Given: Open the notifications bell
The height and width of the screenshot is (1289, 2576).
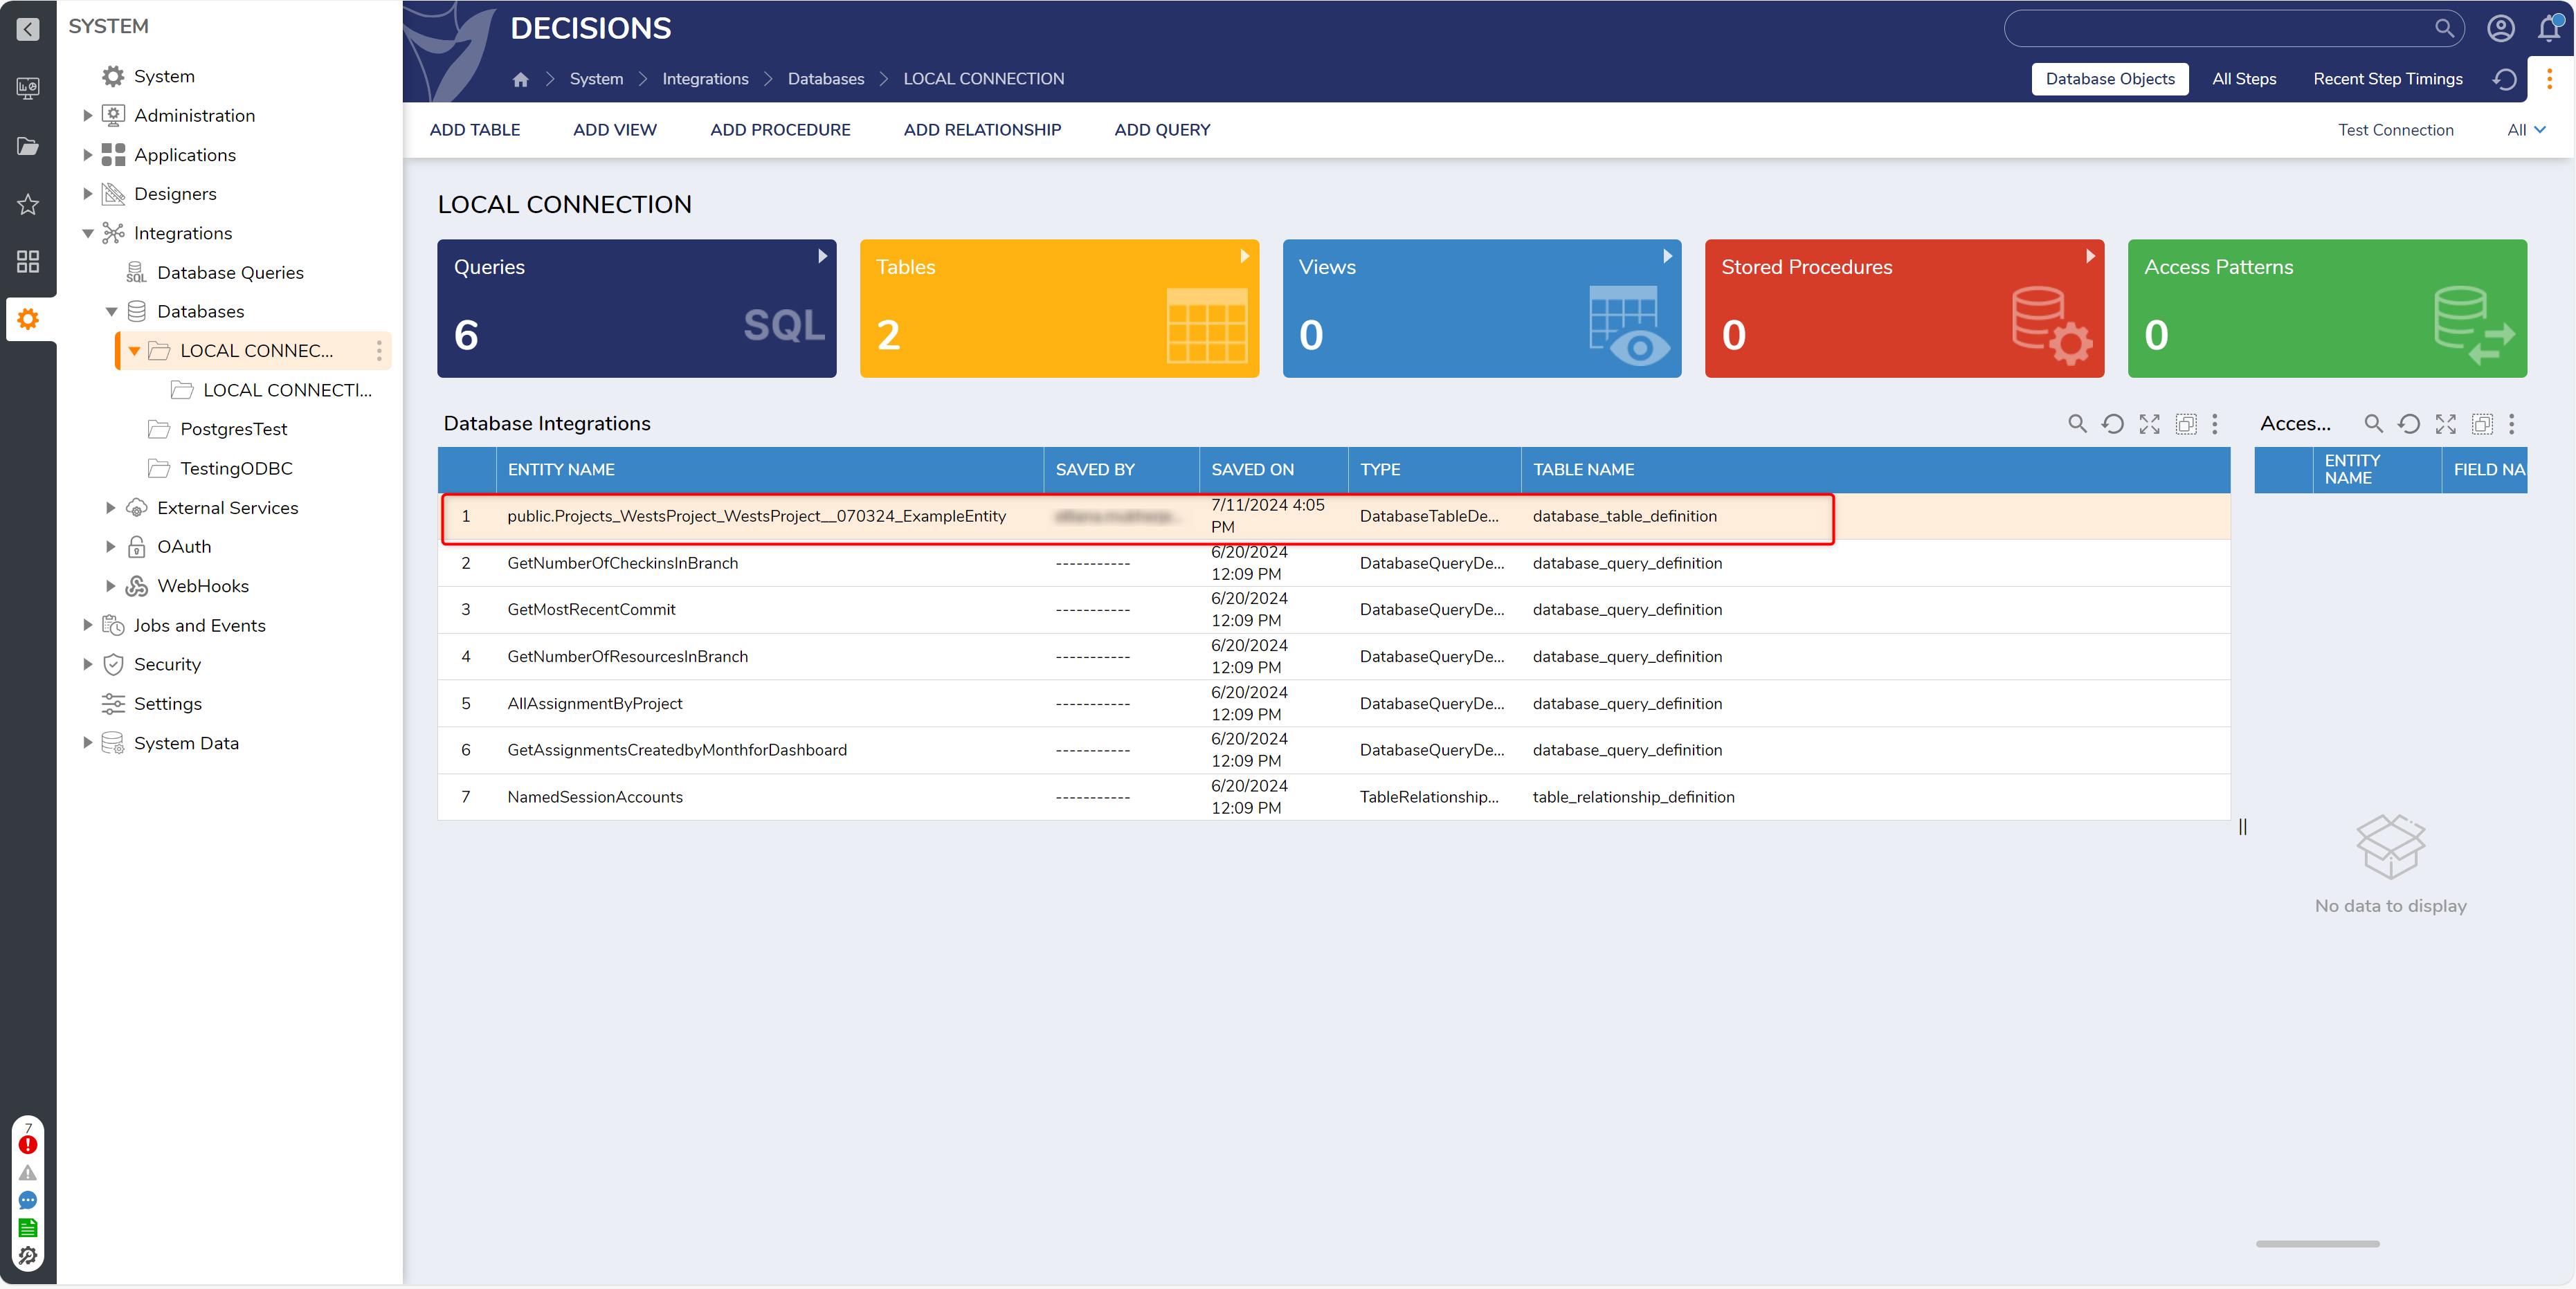Looking at the screenshot, I should coord(2549,28).
